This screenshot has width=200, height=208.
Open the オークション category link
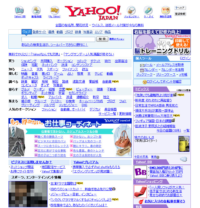pos(65,61)
